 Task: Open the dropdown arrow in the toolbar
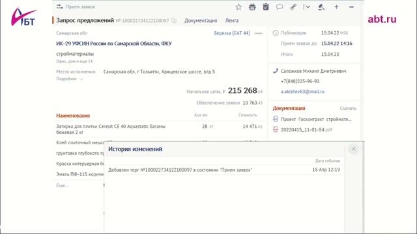[x=307, y=7]
